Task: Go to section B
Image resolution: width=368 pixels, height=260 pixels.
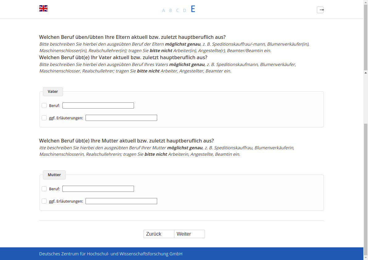Action: 171,10
